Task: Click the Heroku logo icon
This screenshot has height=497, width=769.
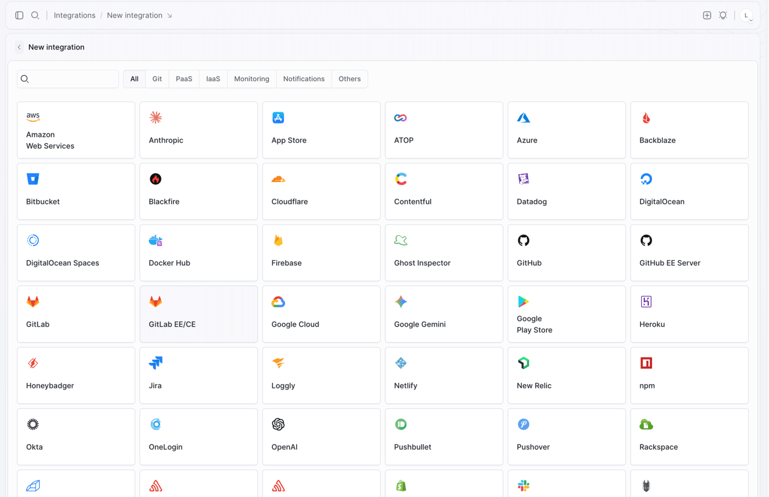Action: pyautogui.click(x=646, y=301)
